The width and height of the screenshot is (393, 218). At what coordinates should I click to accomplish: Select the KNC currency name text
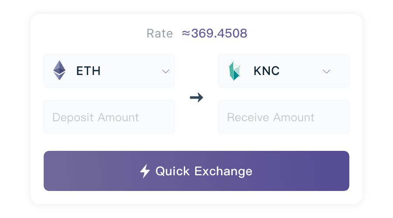click(266, 71)
